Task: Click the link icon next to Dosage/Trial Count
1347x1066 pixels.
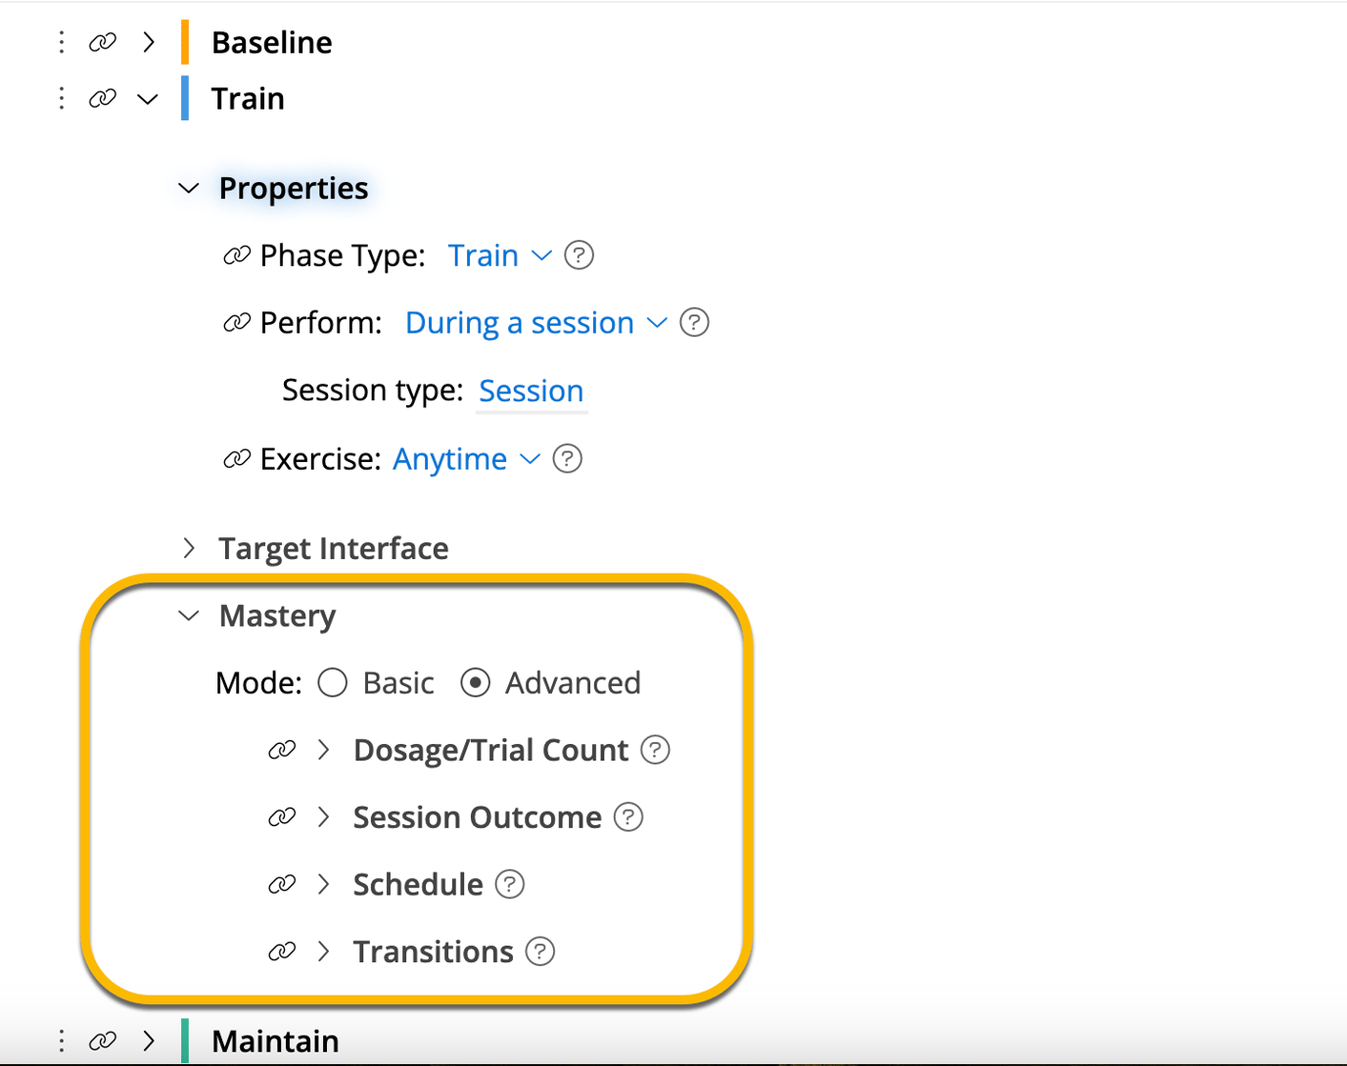Action: (282, 749)
